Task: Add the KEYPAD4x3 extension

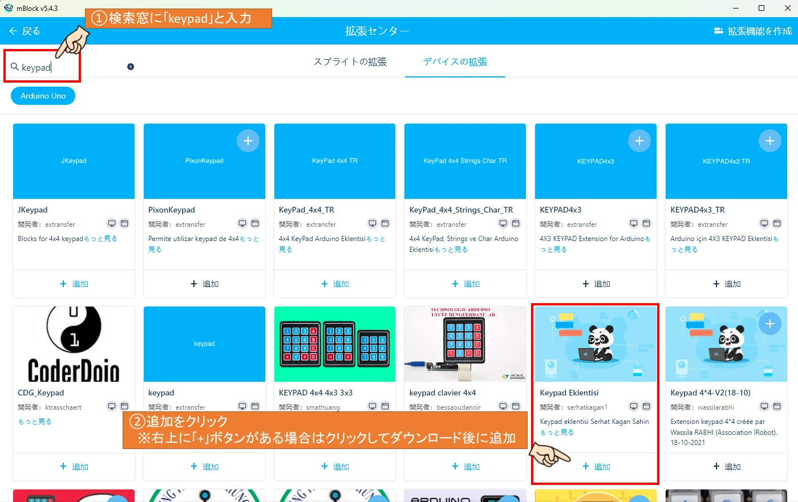Action: point(596,284)
